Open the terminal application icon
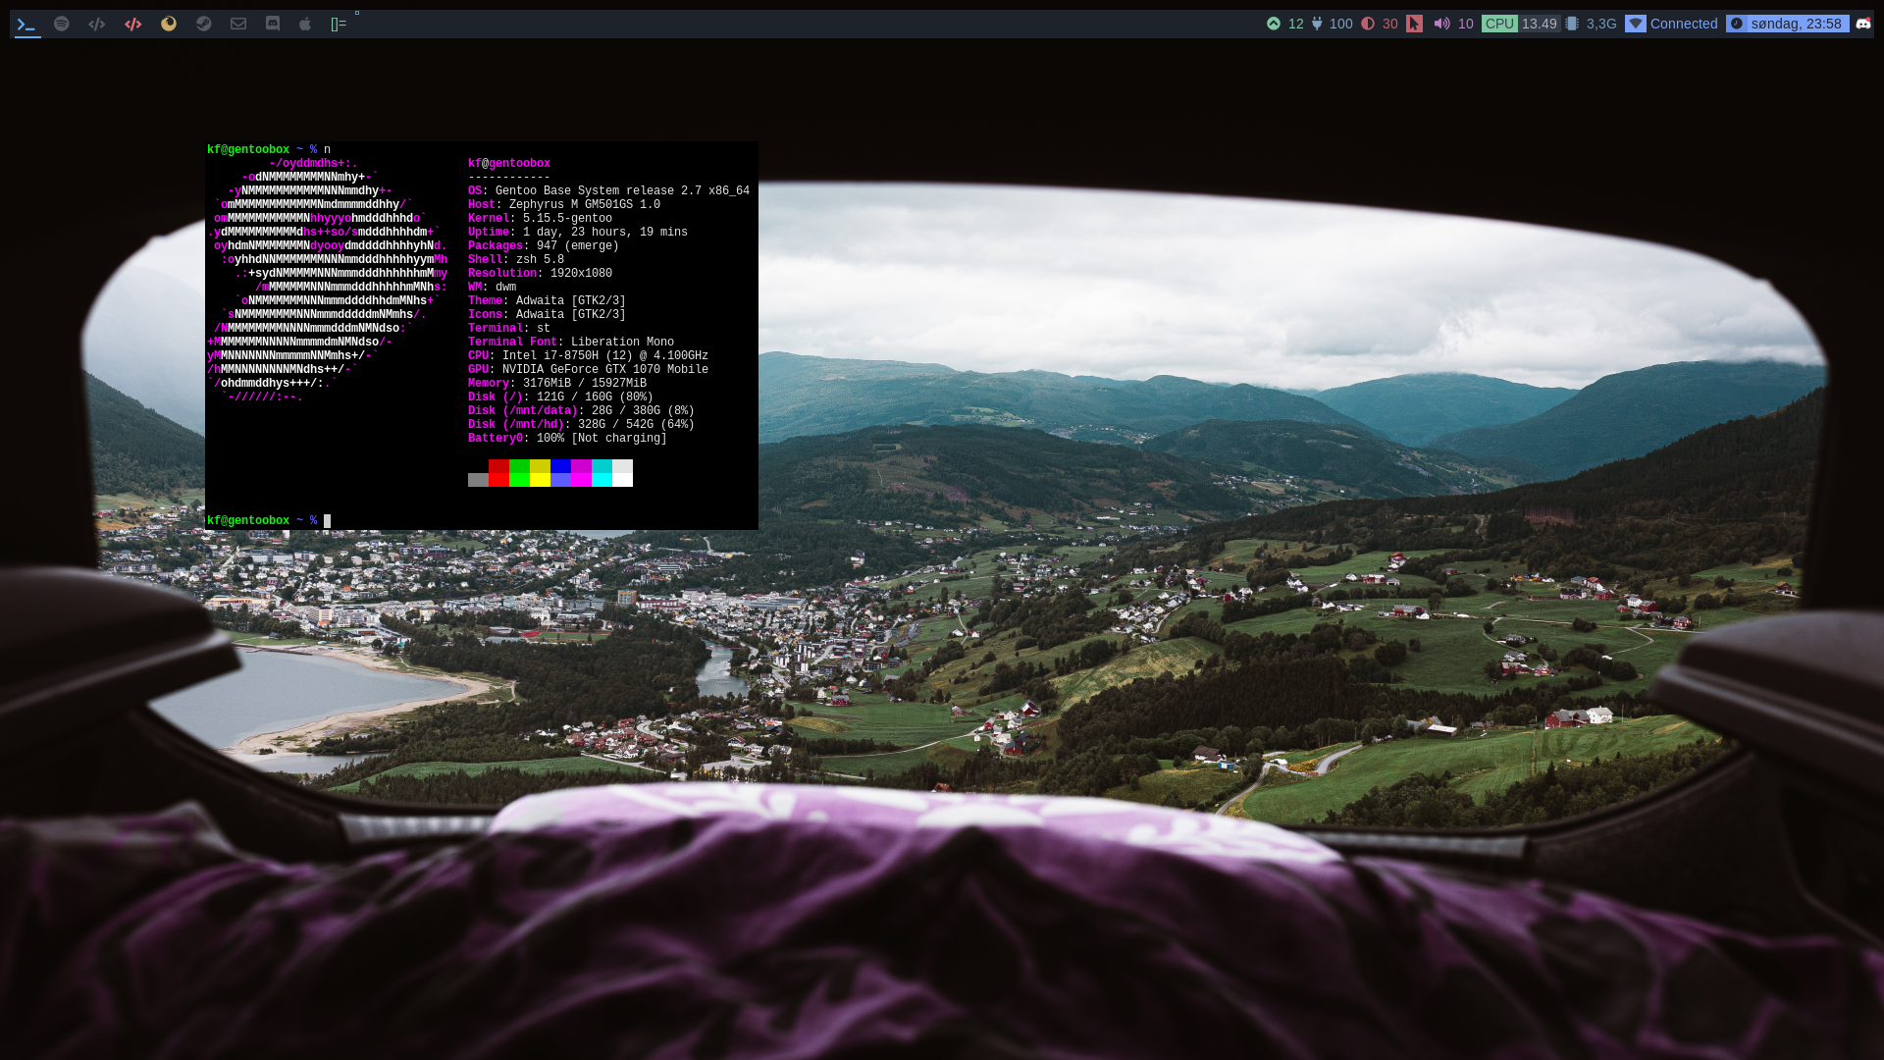 pyautogui.click(x=26, y=24)
